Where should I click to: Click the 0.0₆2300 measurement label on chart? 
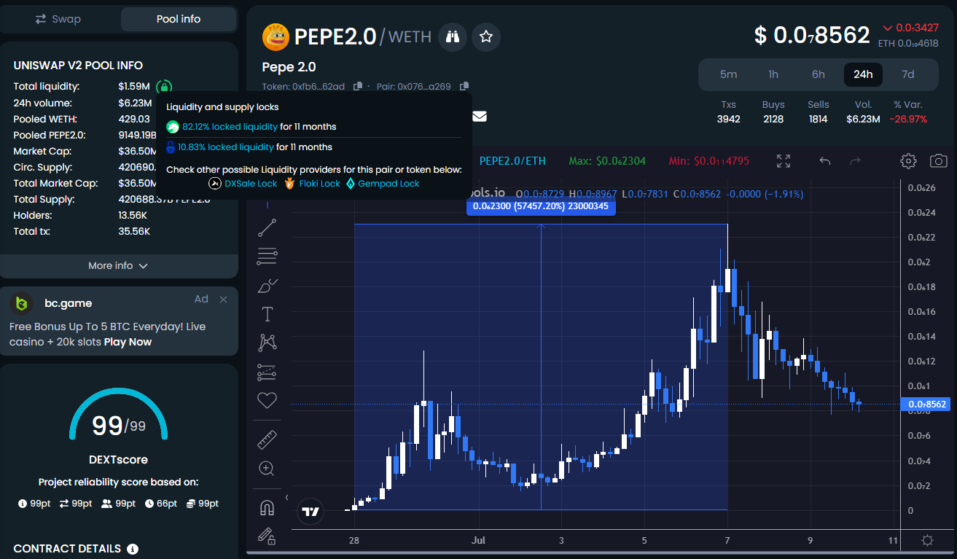pos(541,207)
